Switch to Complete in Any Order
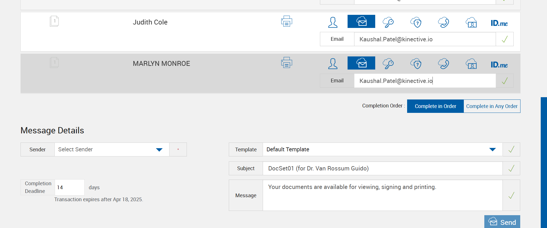 pos(492,106)
